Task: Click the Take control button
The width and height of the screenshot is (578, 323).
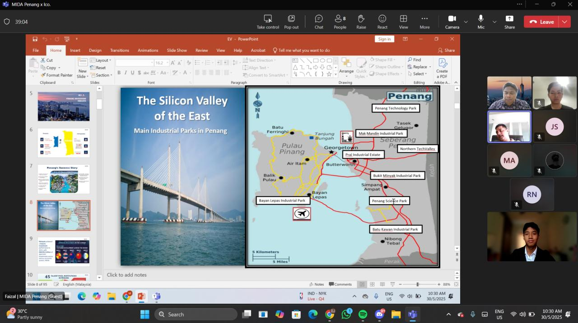Action: click(x=268, y=21)
